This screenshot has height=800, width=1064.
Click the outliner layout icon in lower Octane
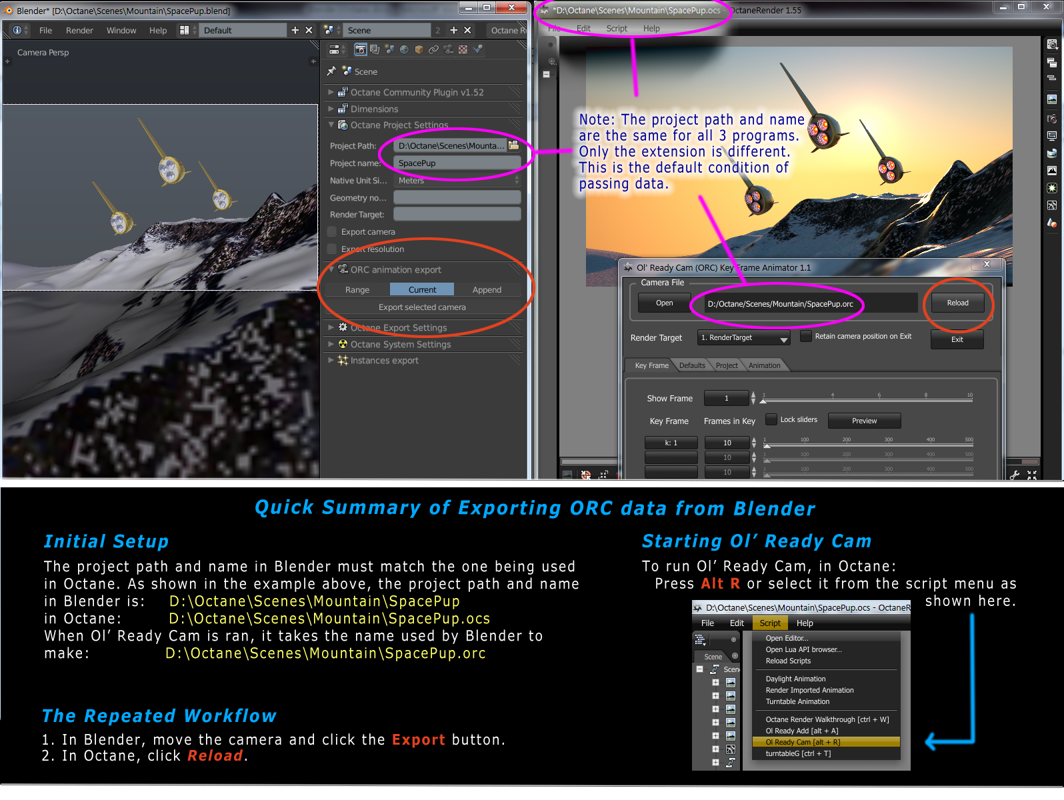[700, 640]
